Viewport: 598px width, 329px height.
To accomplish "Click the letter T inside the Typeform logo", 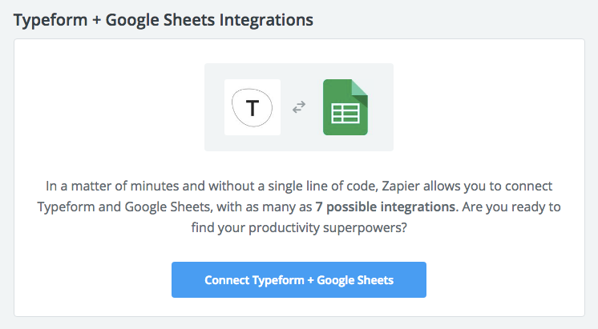I will [253, 107].
